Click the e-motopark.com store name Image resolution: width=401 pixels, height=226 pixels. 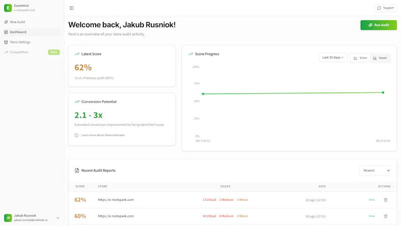25,10
